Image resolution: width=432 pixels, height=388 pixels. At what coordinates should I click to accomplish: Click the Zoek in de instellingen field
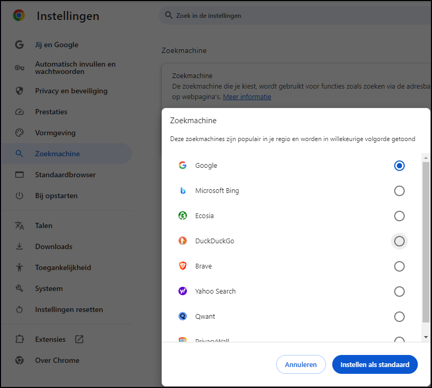296,15
